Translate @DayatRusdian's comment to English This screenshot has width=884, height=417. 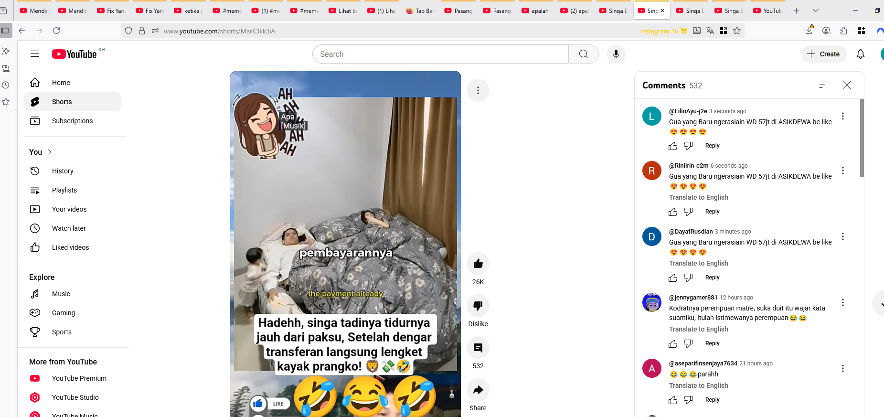pyautogui.click(x=698, y=263)
